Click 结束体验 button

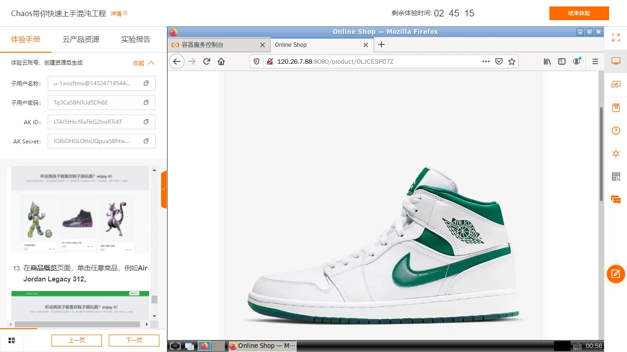579,13
